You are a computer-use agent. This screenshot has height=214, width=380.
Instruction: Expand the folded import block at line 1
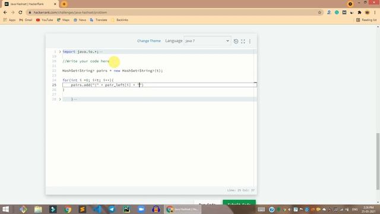pos(60,52)
